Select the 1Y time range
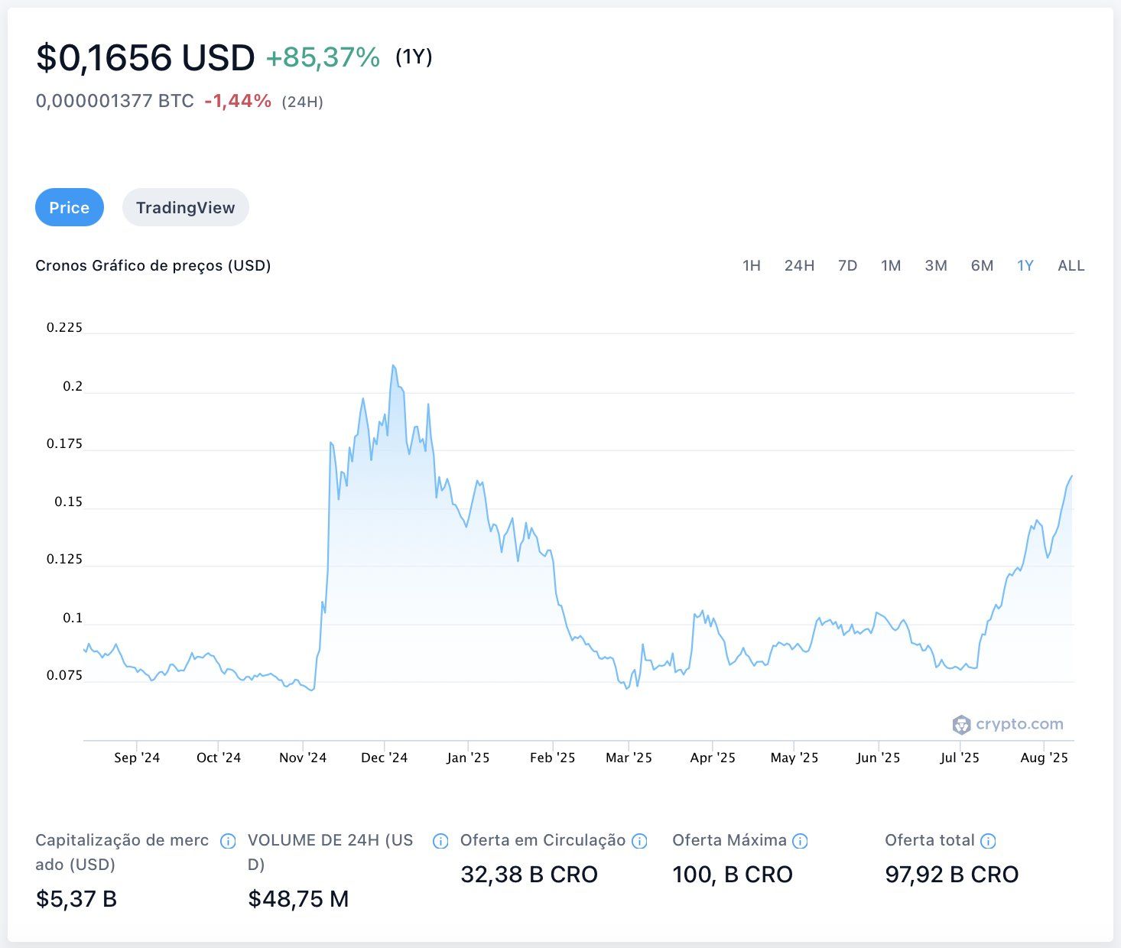 (1025, 265)
